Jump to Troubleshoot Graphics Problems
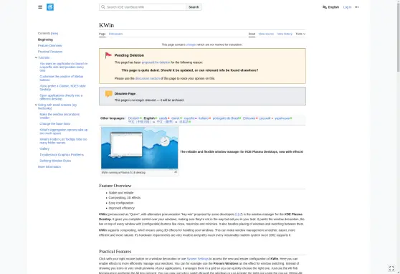 pos(62,155)
